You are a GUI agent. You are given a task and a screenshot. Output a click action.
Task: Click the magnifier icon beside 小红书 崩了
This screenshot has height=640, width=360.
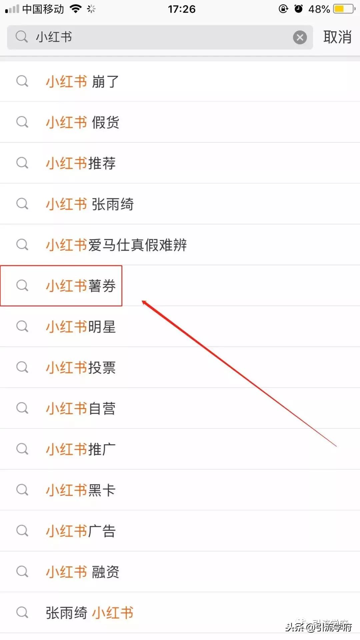coord(22,81)
